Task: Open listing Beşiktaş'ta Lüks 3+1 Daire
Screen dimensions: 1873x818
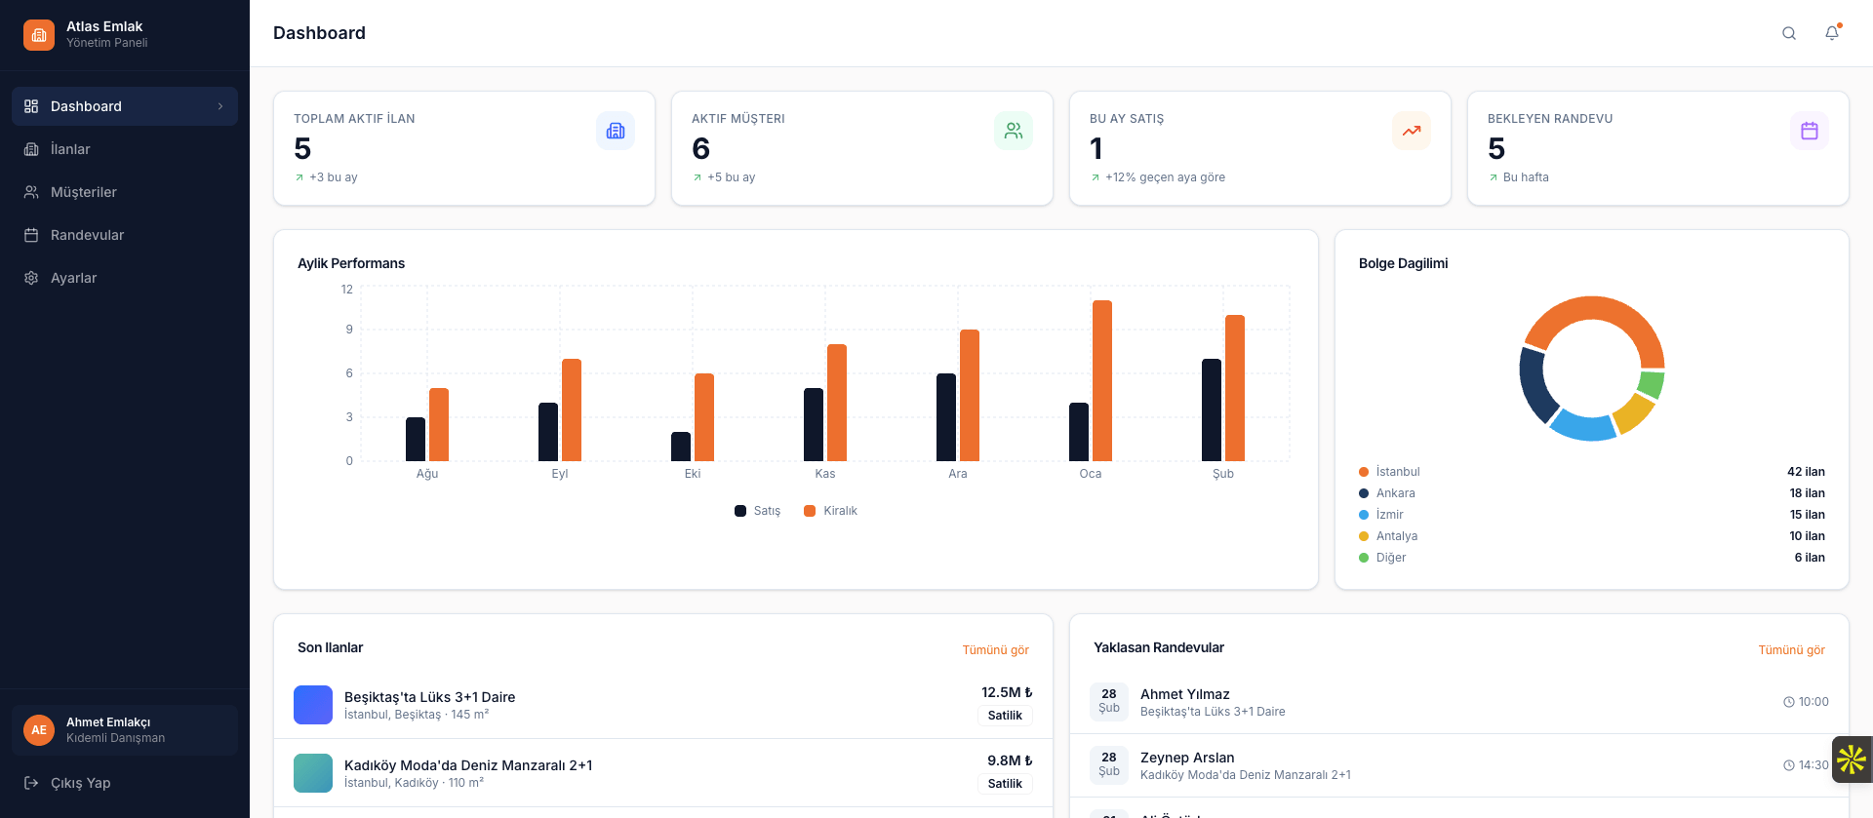Action: (663, 705)
